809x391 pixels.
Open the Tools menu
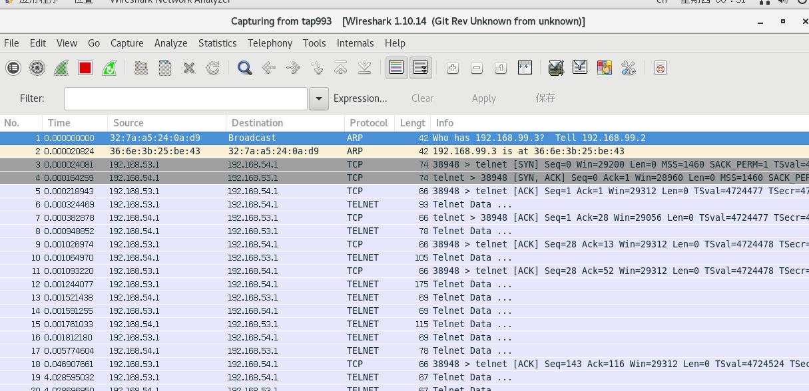tap(314, 43)
